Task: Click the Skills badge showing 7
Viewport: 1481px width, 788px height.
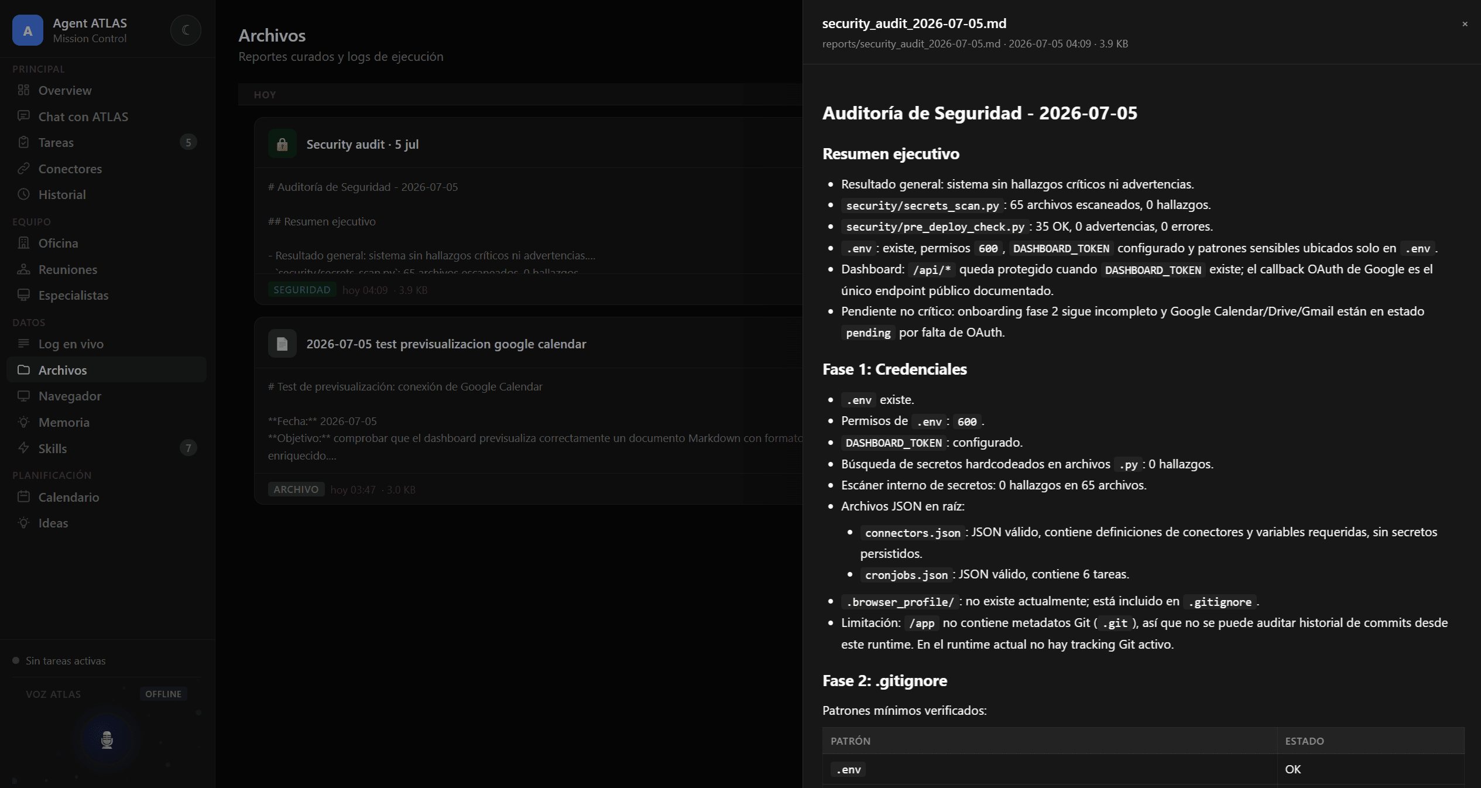Action: click(188, 448)
